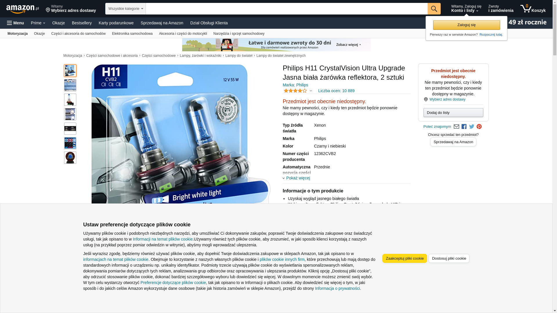Viewport: 557px width, 313px height.
Task: Go to Amazon.pl home logo
Action: (23, 9)
